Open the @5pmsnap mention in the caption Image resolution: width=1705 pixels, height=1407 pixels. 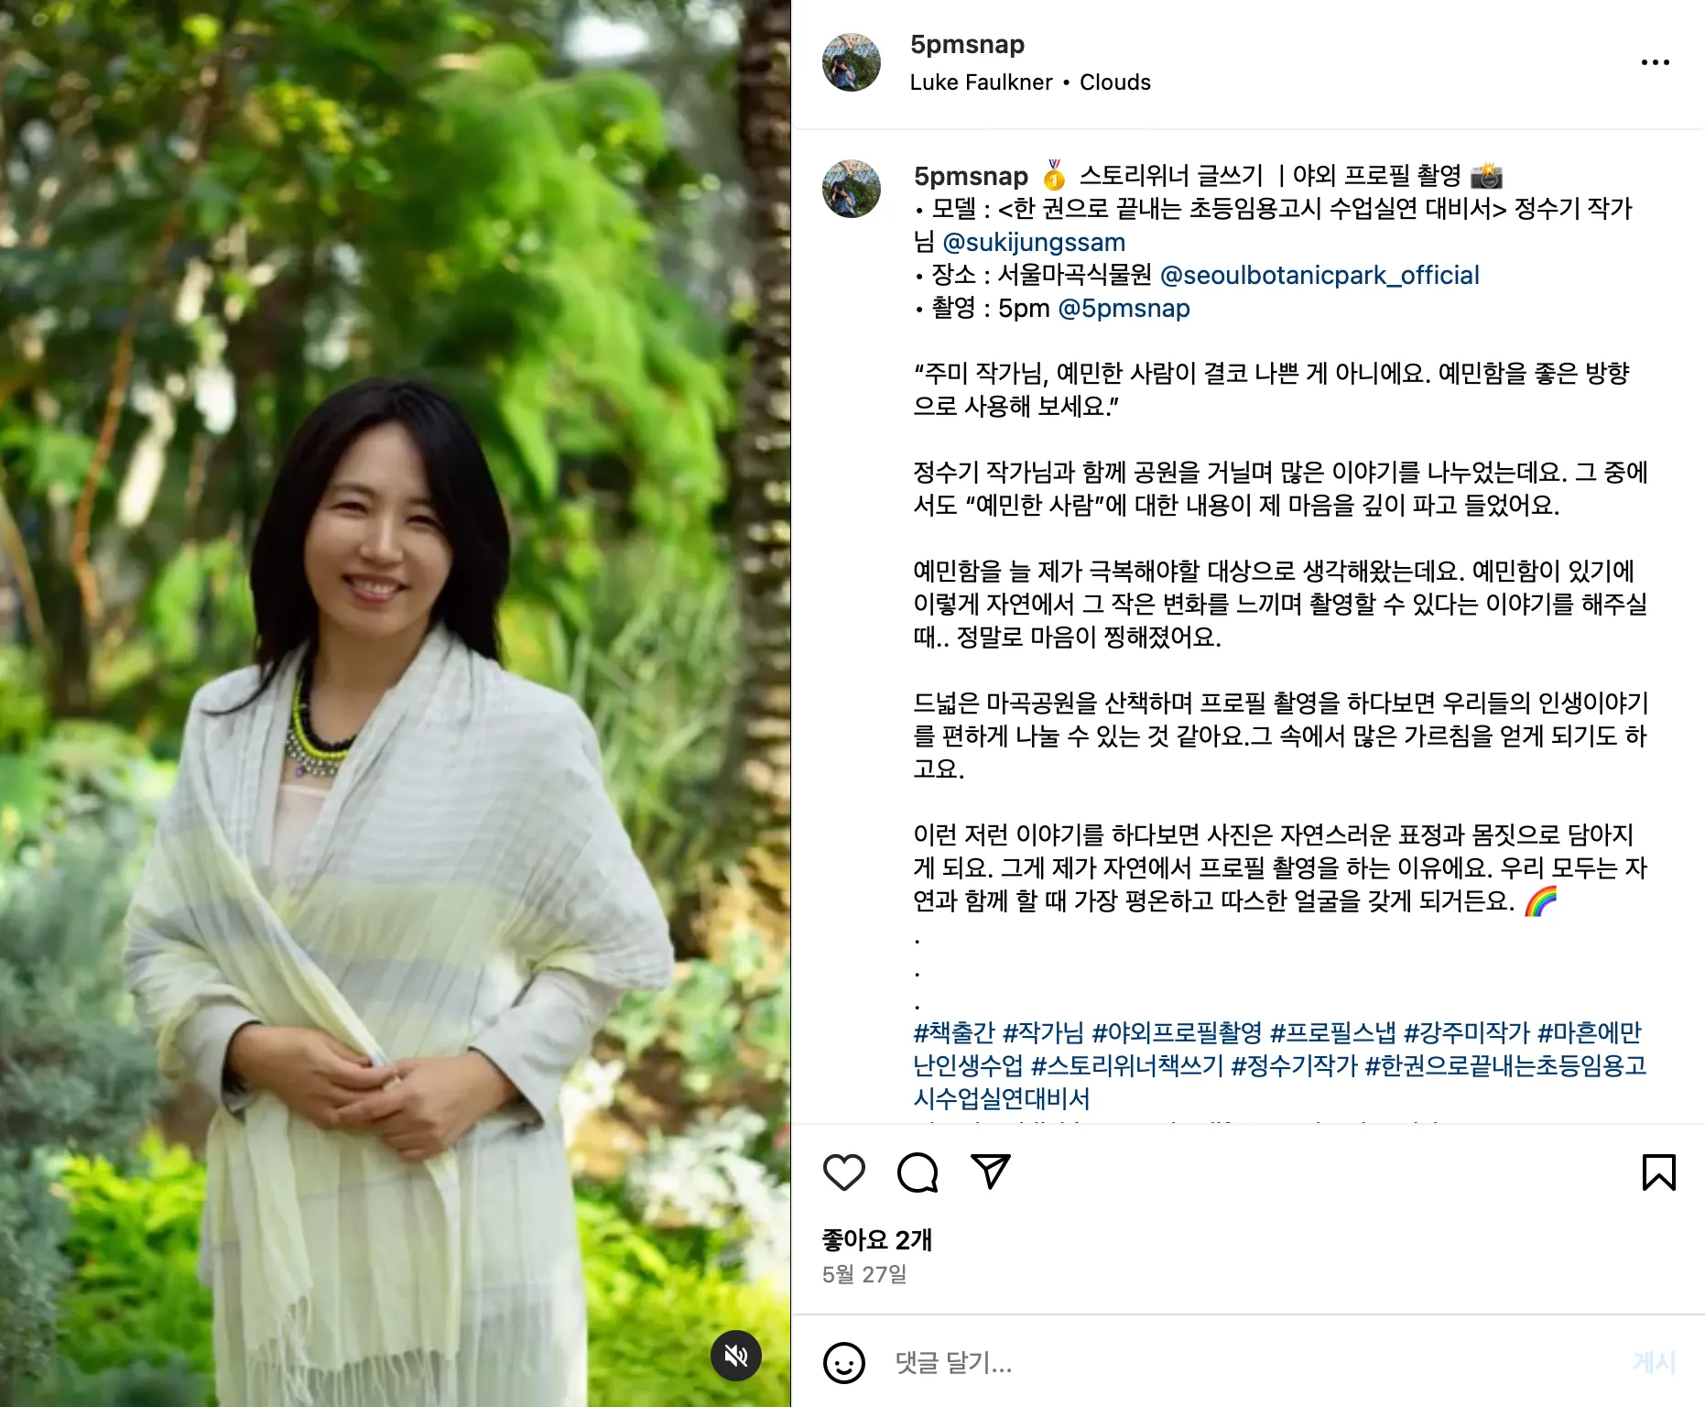pyautogui.click(x=1124, y=308)
